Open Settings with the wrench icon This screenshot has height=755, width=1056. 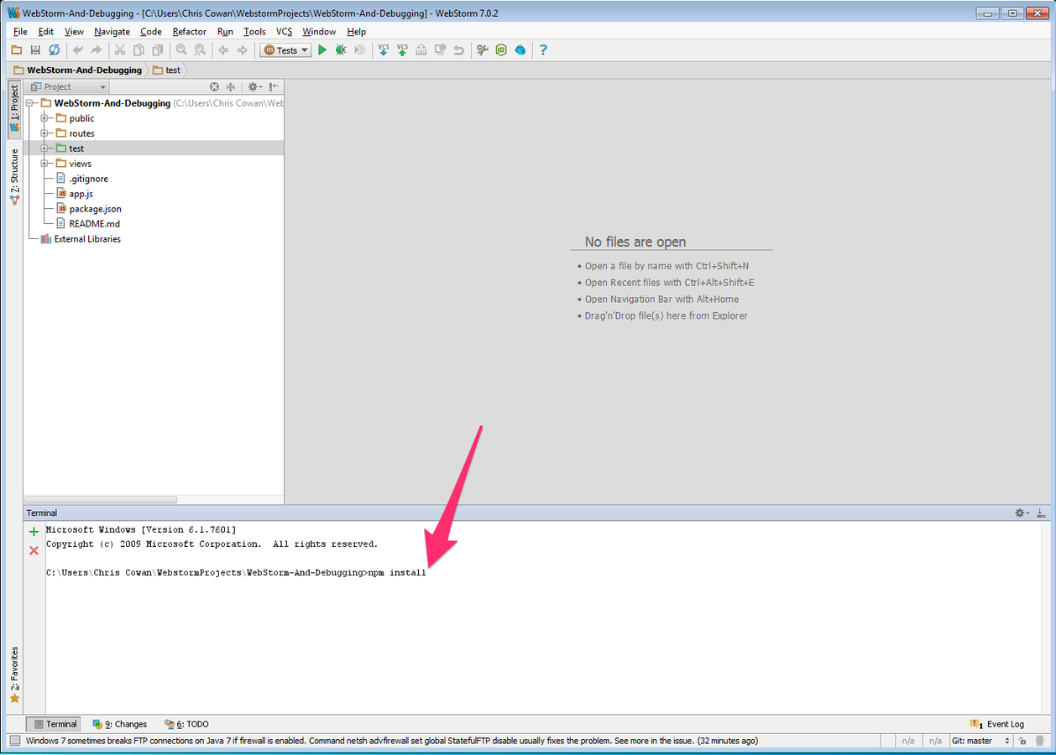tap(483, 50)
